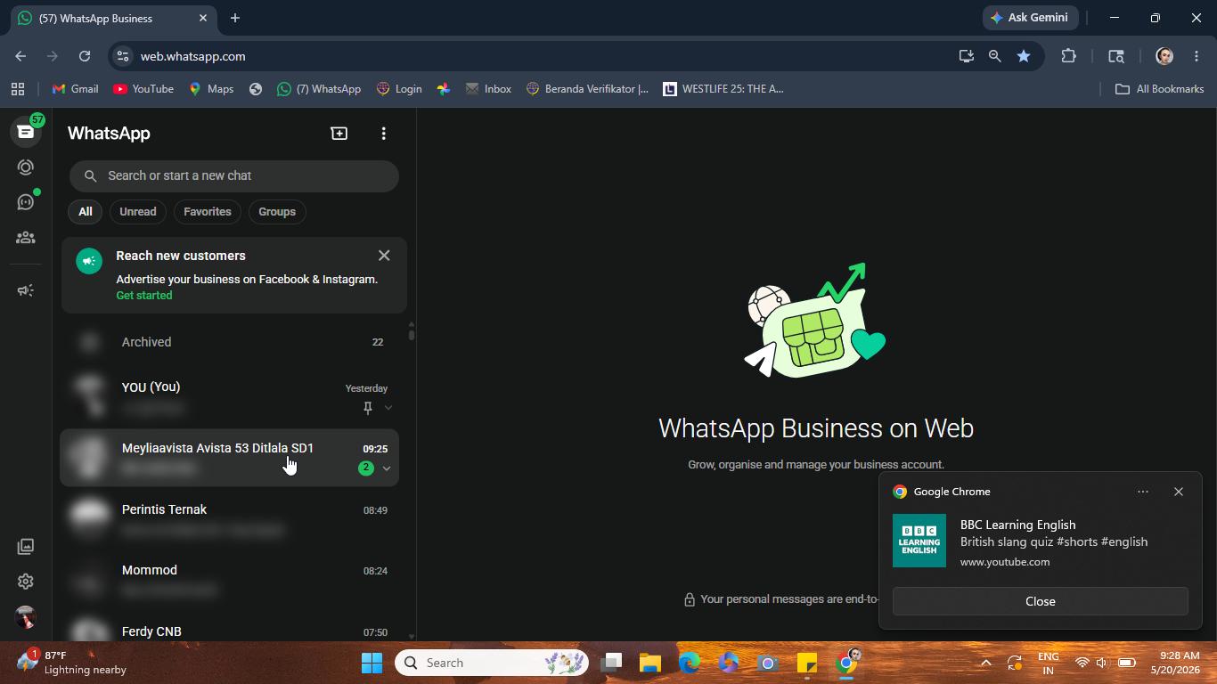The image size is (1217, 684).
Task: Open the Chrome three-dot menu
Action: click(x=1197, y=56)
